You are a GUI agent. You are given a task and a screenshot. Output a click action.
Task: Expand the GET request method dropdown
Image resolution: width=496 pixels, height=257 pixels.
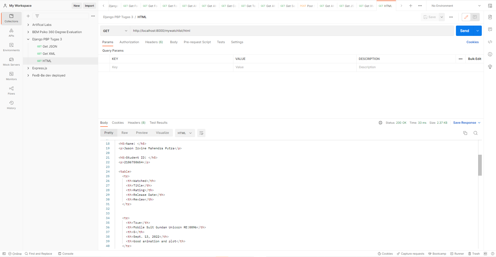115,31
